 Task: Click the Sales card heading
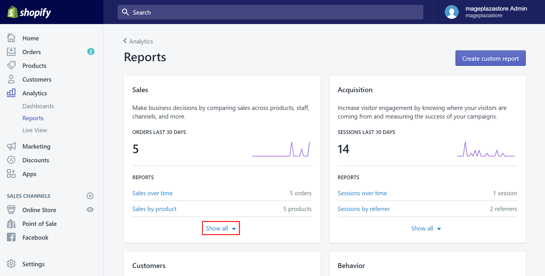pyautogui.click(x=140, y=90)
